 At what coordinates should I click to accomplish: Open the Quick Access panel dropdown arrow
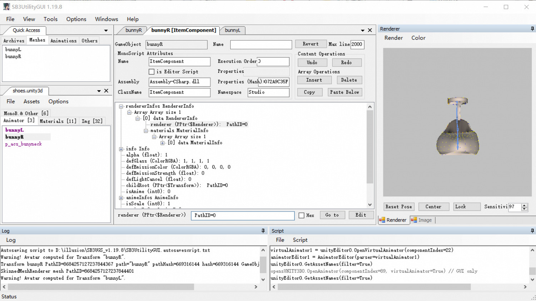(106, 30)
